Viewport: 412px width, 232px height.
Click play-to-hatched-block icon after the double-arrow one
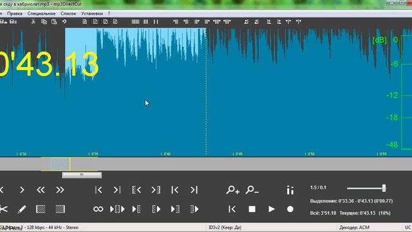pos(136,209)
